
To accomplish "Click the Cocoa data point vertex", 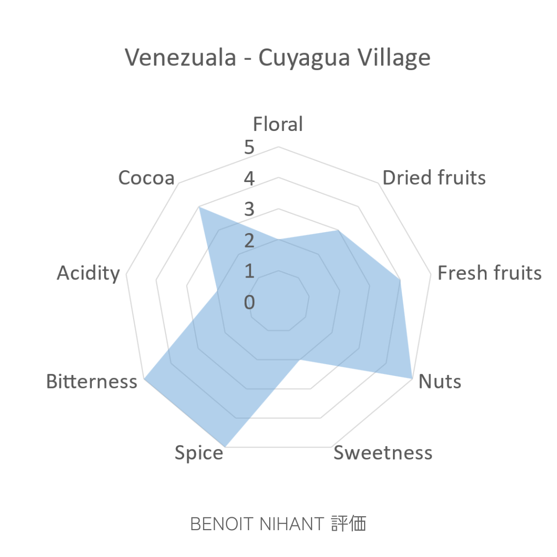I will (x=199, y=207).
